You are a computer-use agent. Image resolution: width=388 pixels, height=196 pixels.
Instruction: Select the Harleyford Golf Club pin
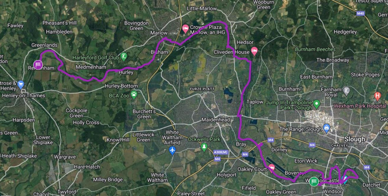point(124,56)
